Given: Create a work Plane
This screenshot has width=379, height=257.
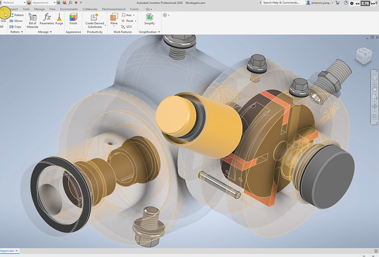Looking at the screenshot, I should tap(114, 19).
